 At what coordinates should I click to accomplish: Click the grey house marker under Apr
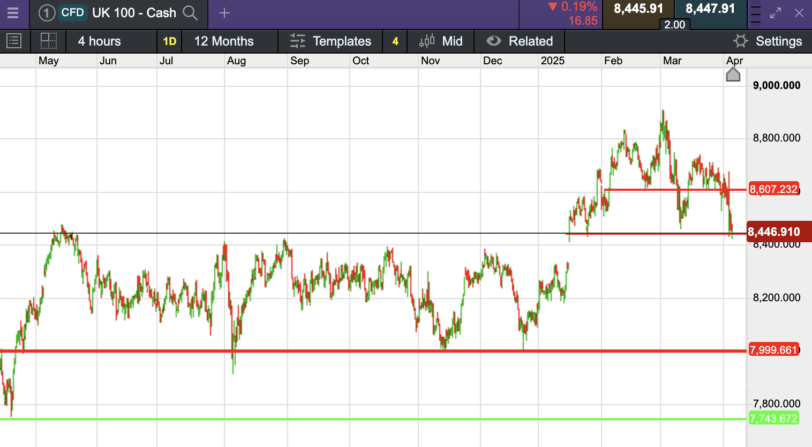pyautogui.click(x=733, y=74)
